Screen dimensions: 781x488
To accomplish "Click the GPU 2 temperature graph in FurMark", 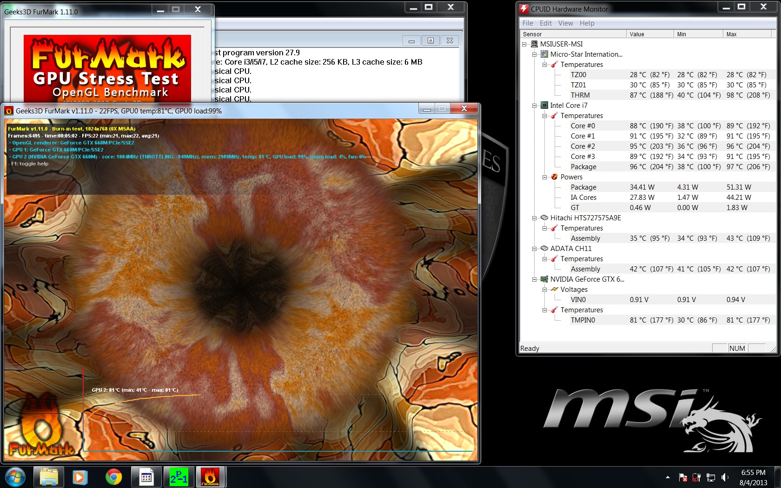I will (278, 410).
